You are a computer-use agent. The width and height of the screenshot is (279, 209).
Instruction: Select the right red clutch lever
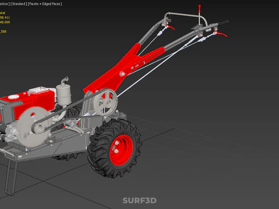coord(222,34)
